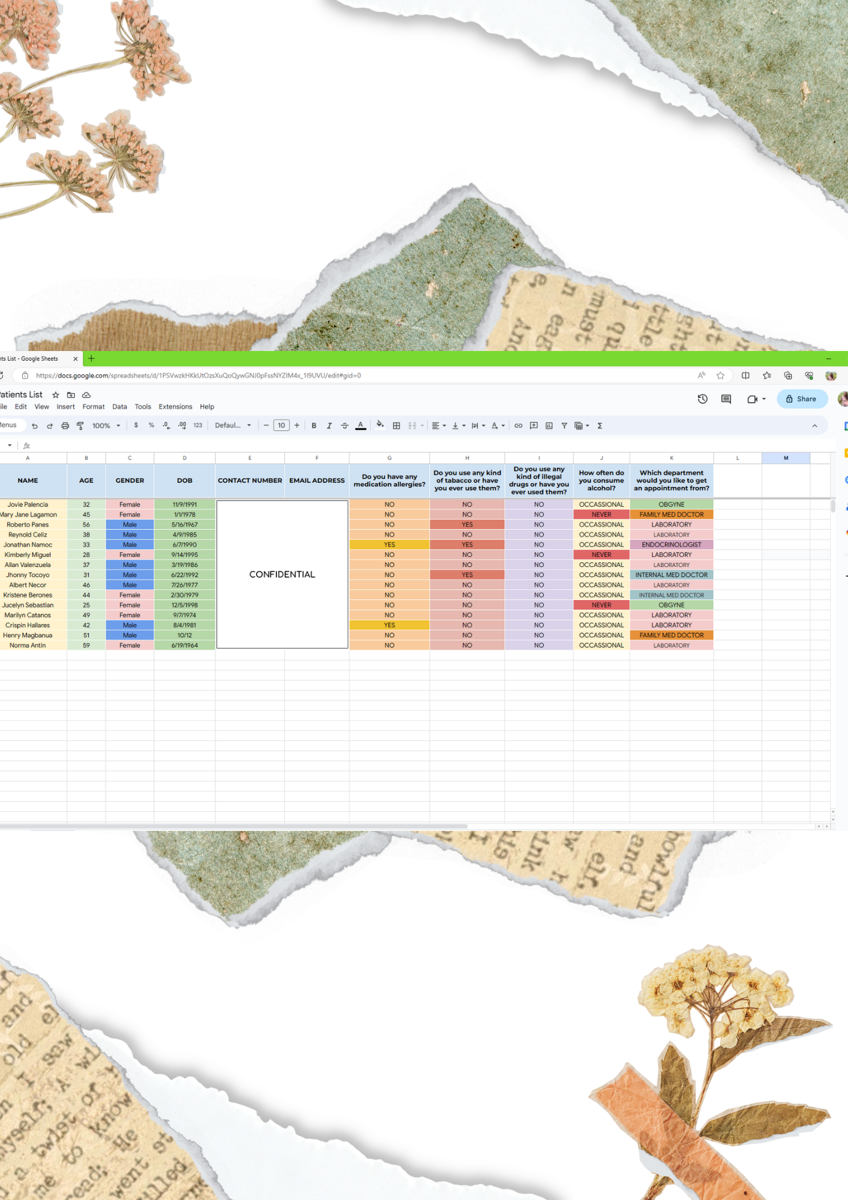The width and height of the screenshot is (848, 1200).
Task: Open the Help menu
Action: (x=207, y=407)
